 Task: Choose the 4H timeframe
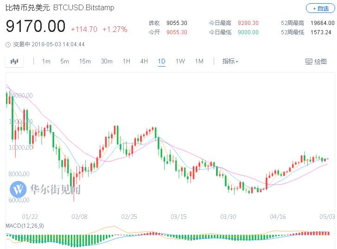click(144, 62)
